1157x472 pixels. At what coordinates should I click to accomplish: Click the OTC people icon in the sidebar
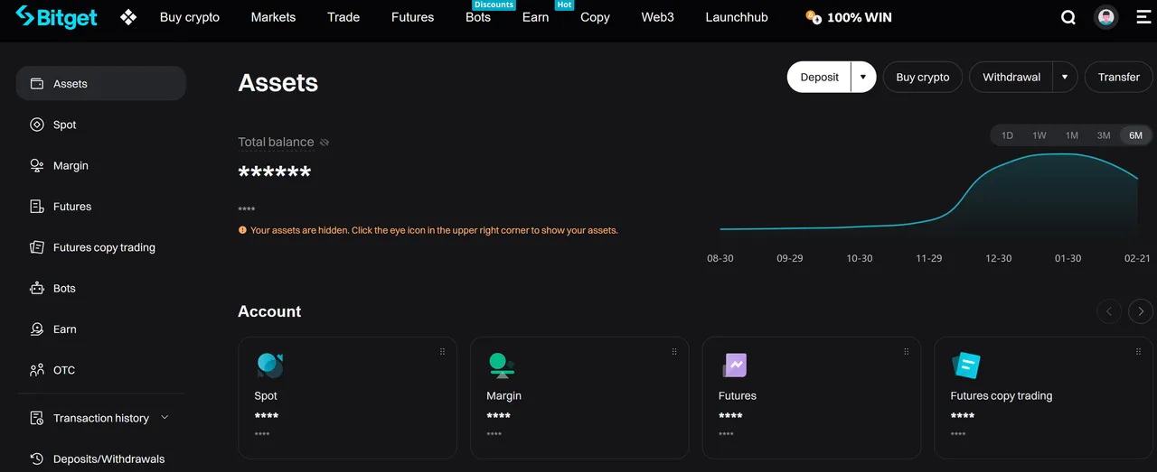[37, 370]
